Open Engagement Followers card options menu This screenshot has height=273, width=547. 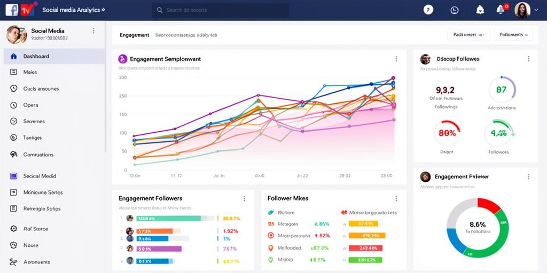point(244,198)
